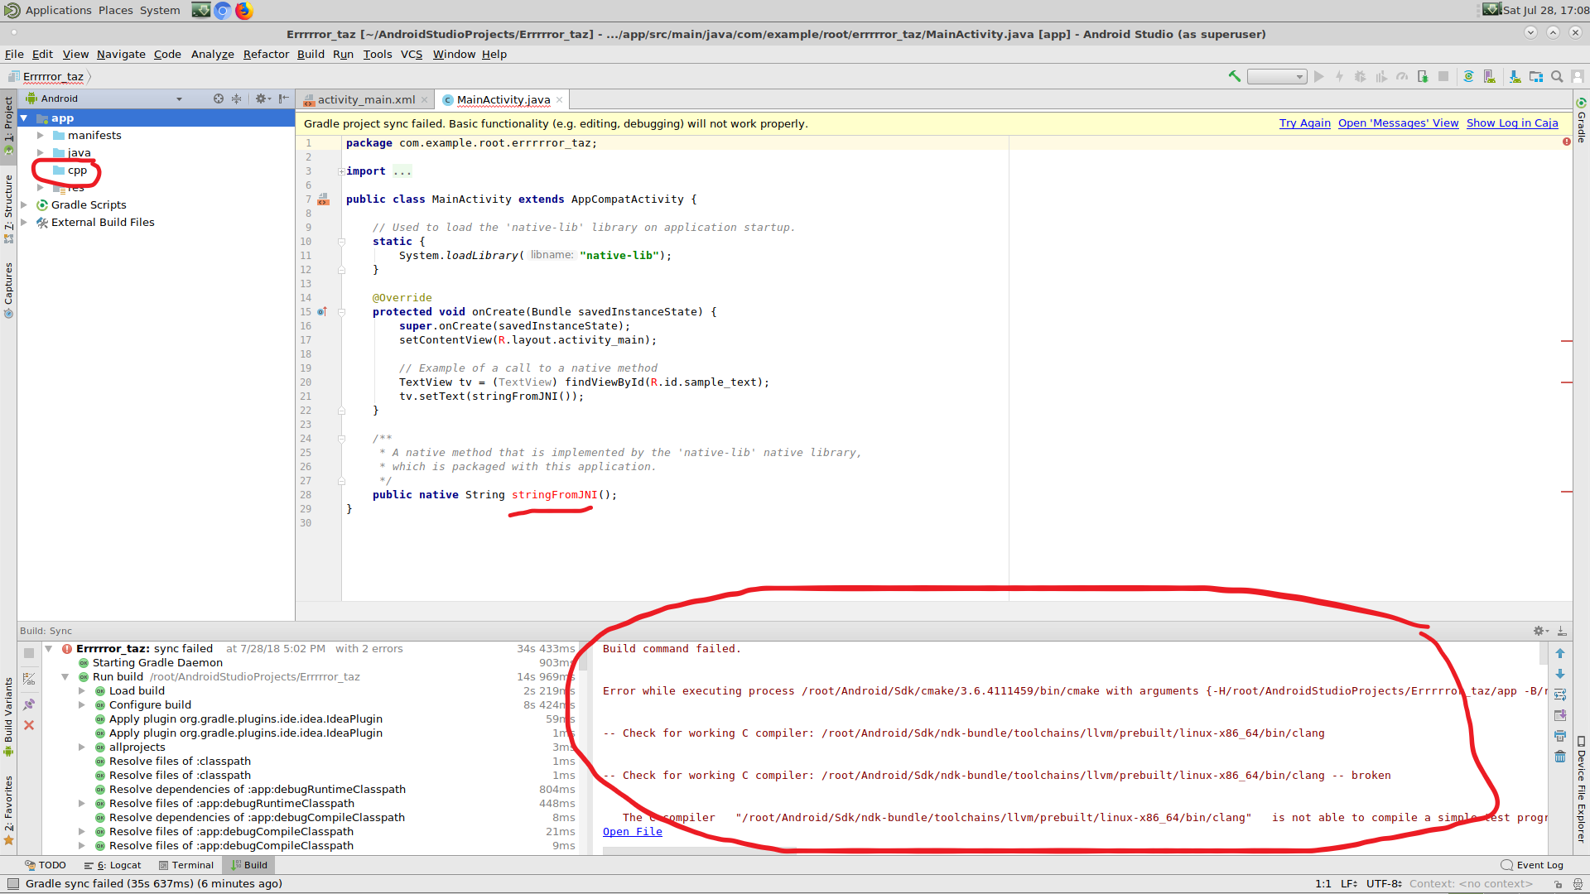This screenshot has width=1590, height=894.
Task: Click the Try Again link
Action: coord(1304,123)
